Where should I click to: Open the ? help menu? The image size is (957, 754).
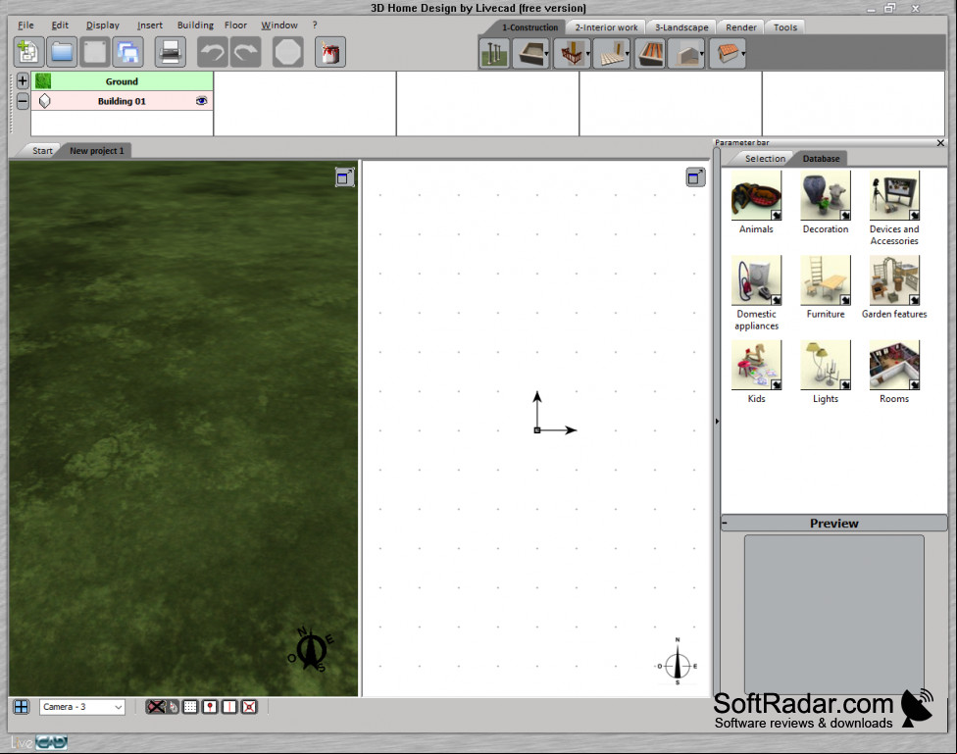point(315,25)
